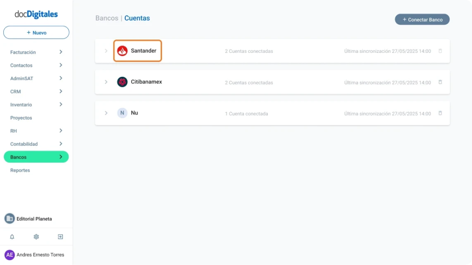Click the Conectar Banco button
Image resolution: width=472 pixels, height=265 pixels.
point(422,19)
